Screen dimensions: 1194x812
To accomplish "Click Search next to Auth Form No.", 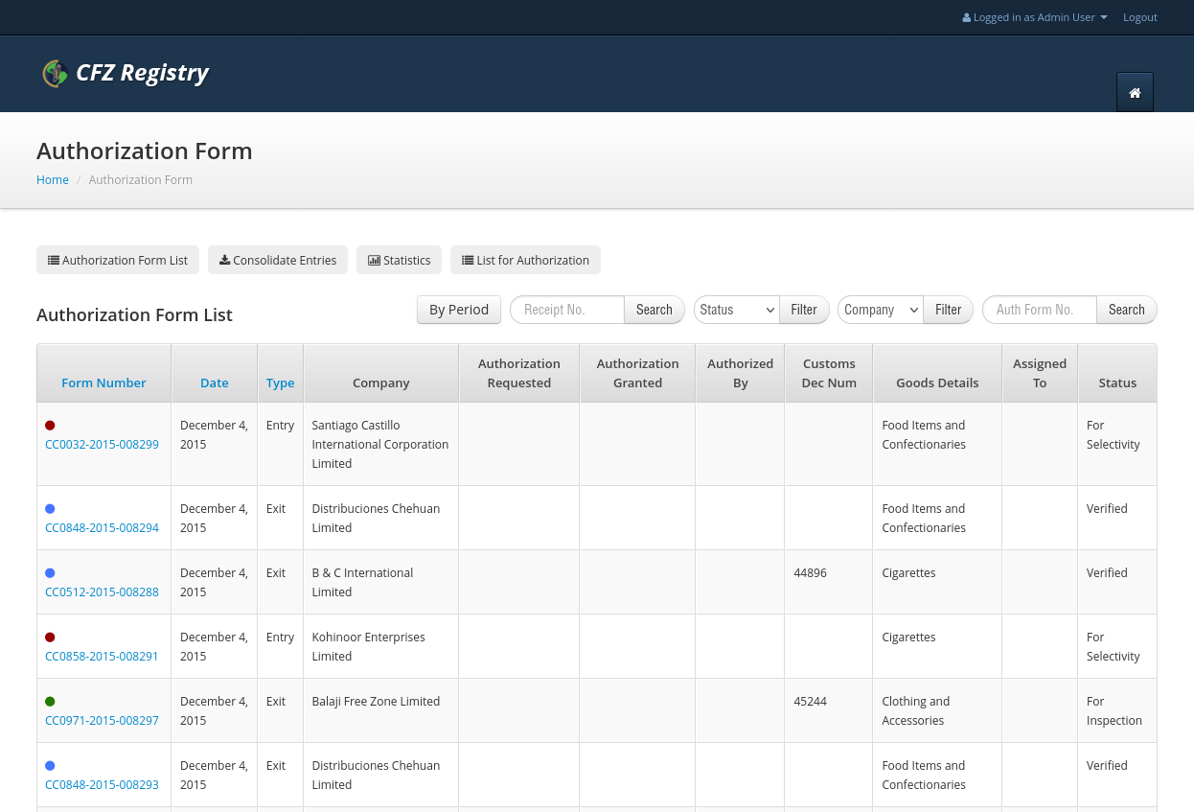I will point(1127,310).
